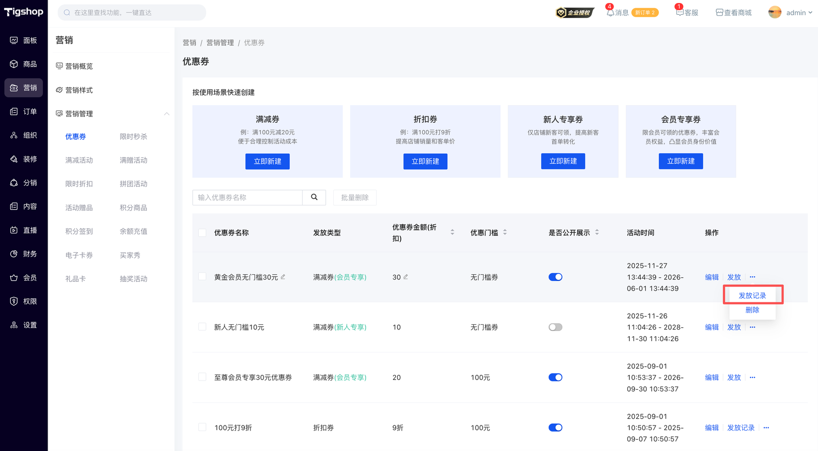Disable public display toggle for 黄金会员无门槛30元
Viewport: 818px width, 451px height.
555,277
